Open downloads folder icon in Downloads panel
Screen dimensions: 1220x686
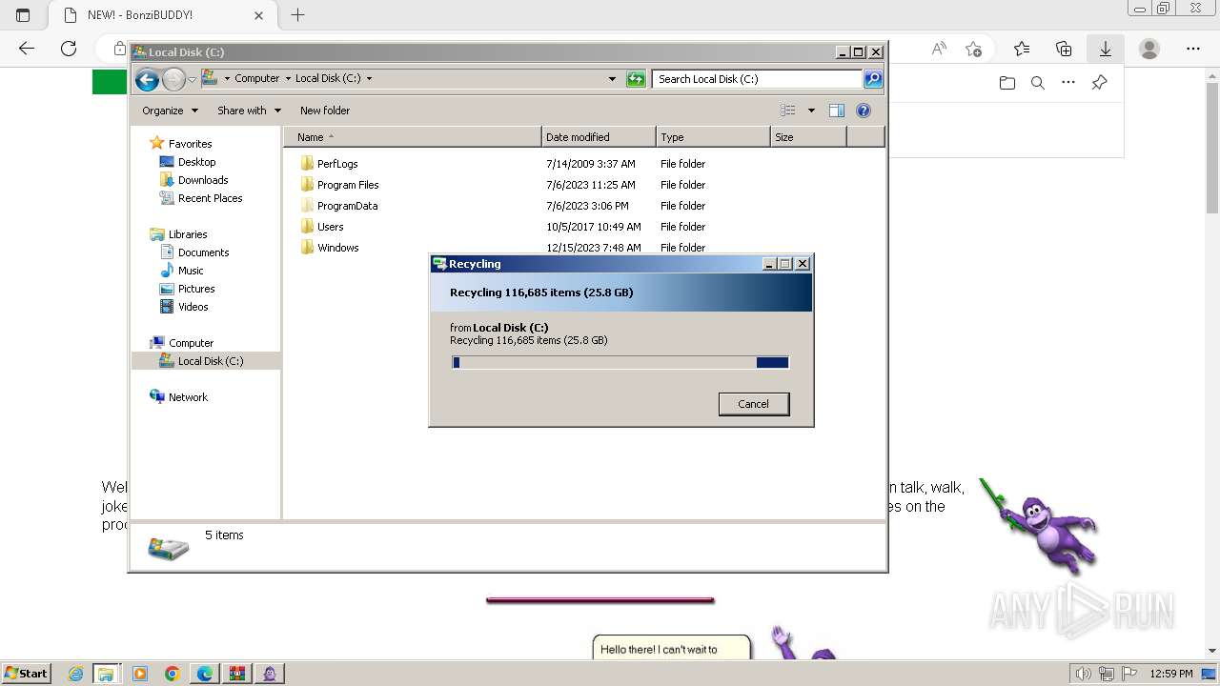click(x=1007, y=83)
